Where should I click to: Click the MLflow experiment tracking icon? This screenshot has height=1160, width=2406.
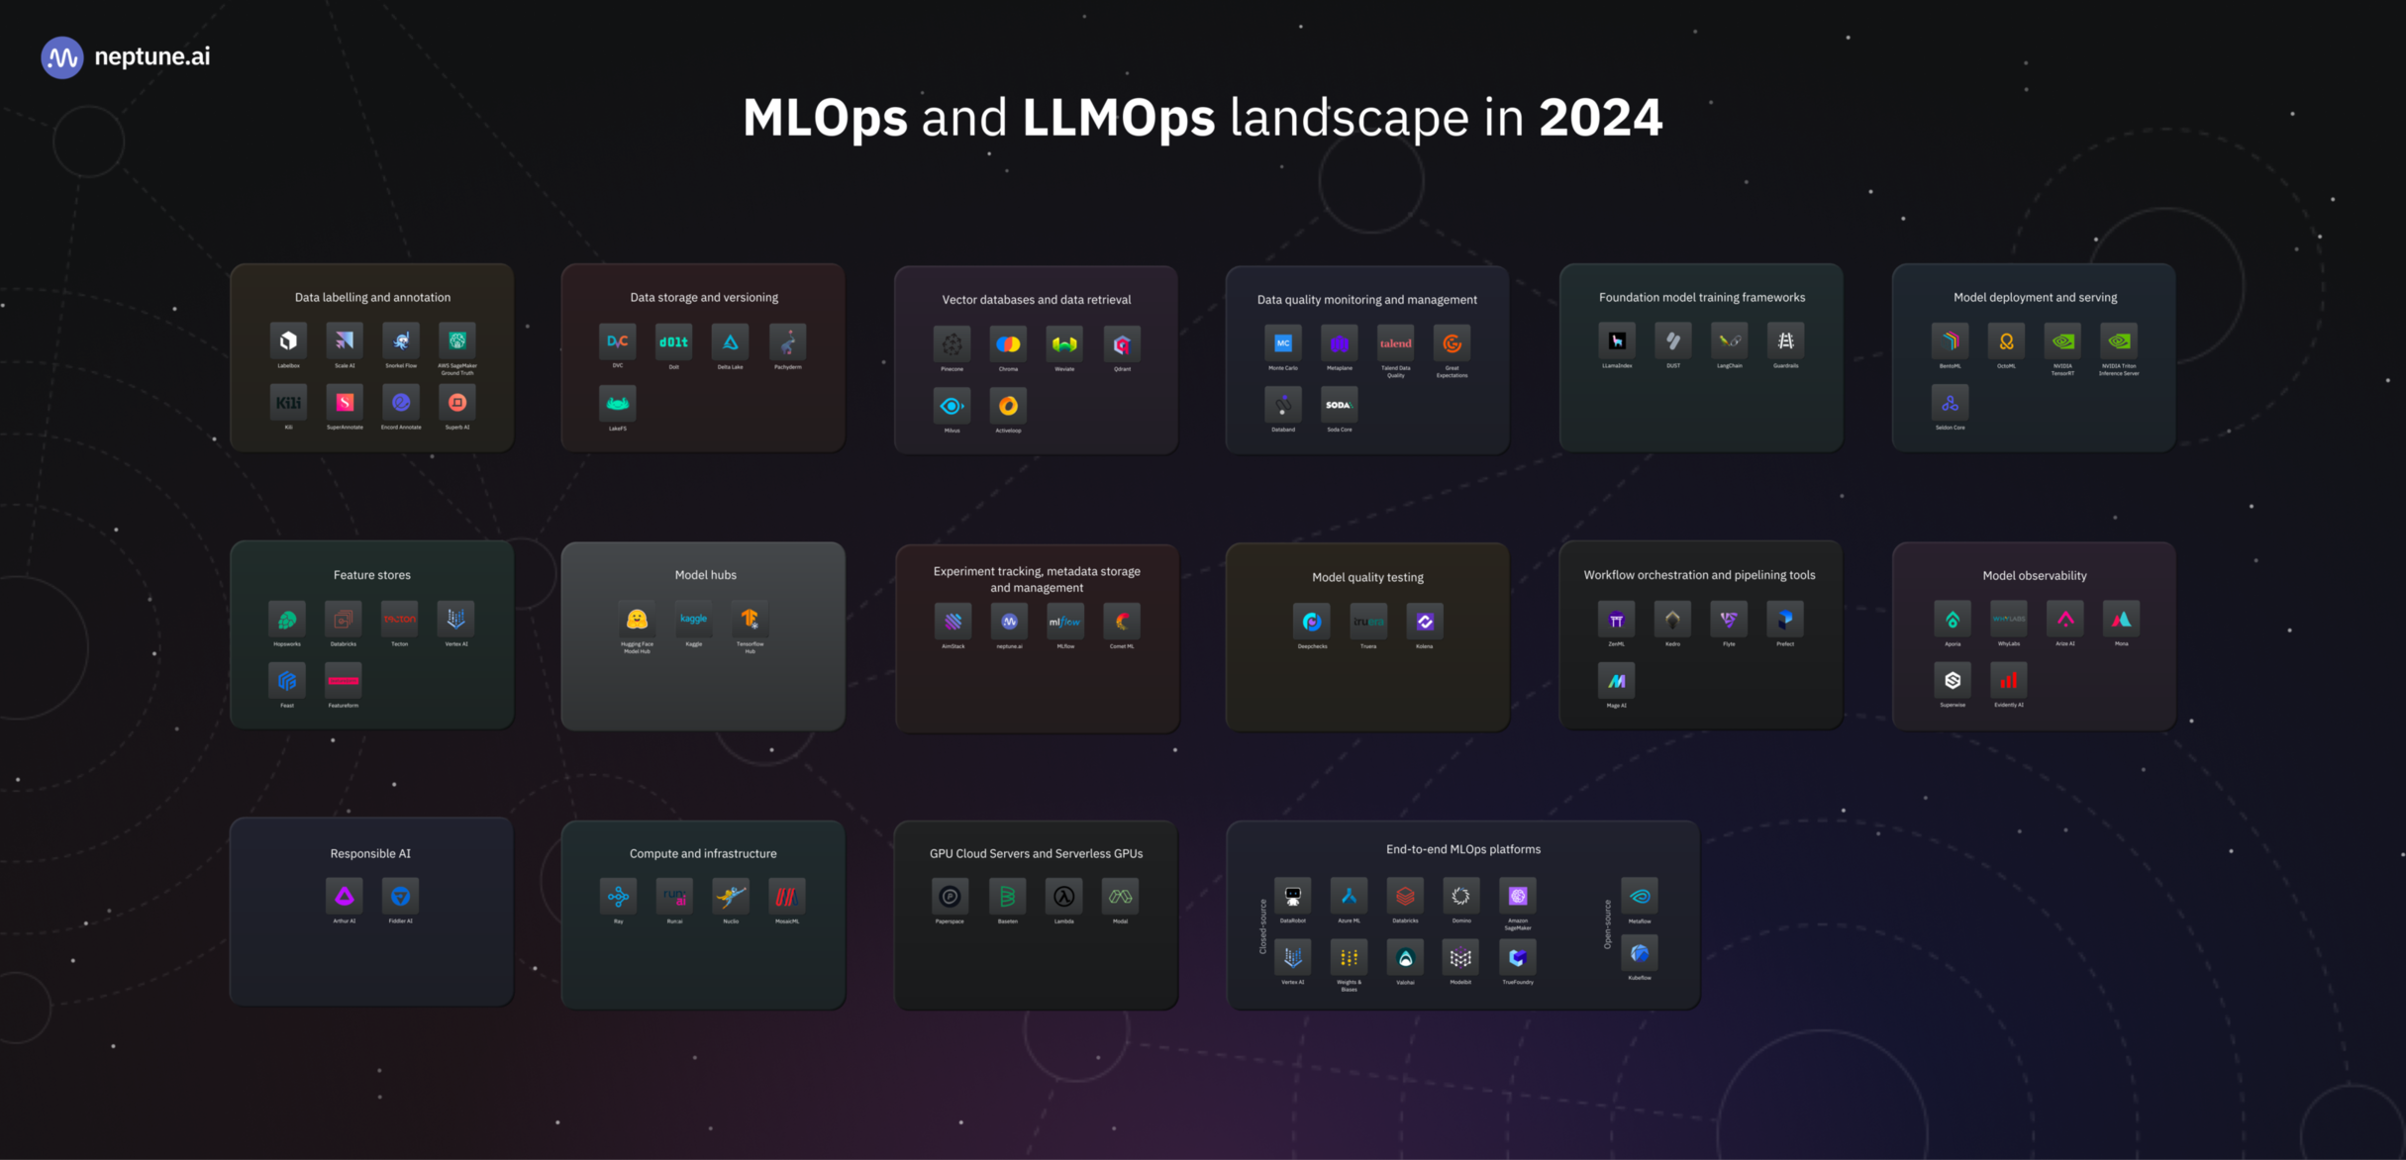[x=1065, y=623]
